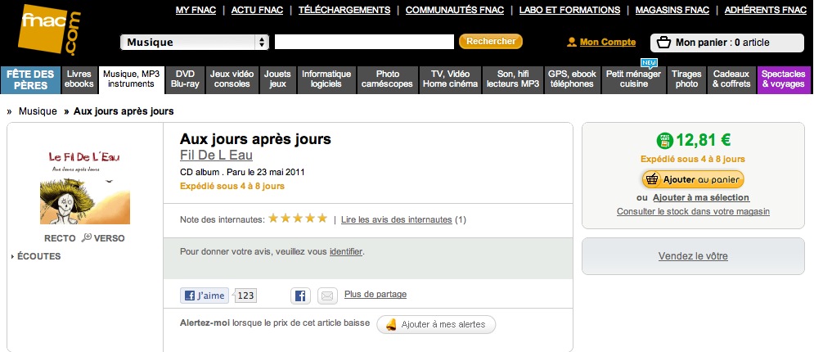Click the Rechercher button
The width and height of the screenshot is (814, 352).
(x=491, y=42)
